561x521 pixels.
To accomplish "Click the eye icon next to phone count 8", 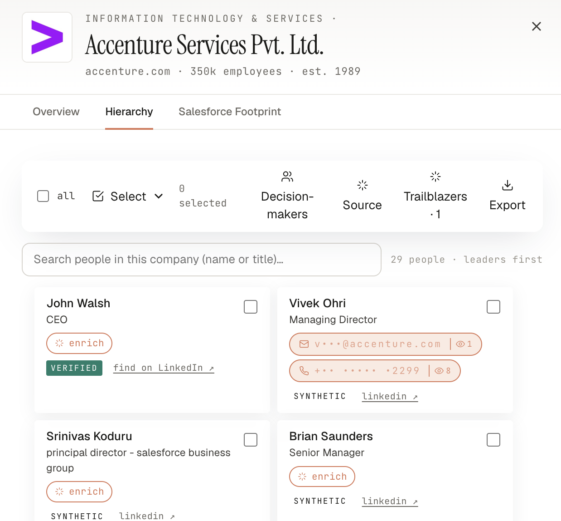I will pyautogui.click(x=439, y=371).
